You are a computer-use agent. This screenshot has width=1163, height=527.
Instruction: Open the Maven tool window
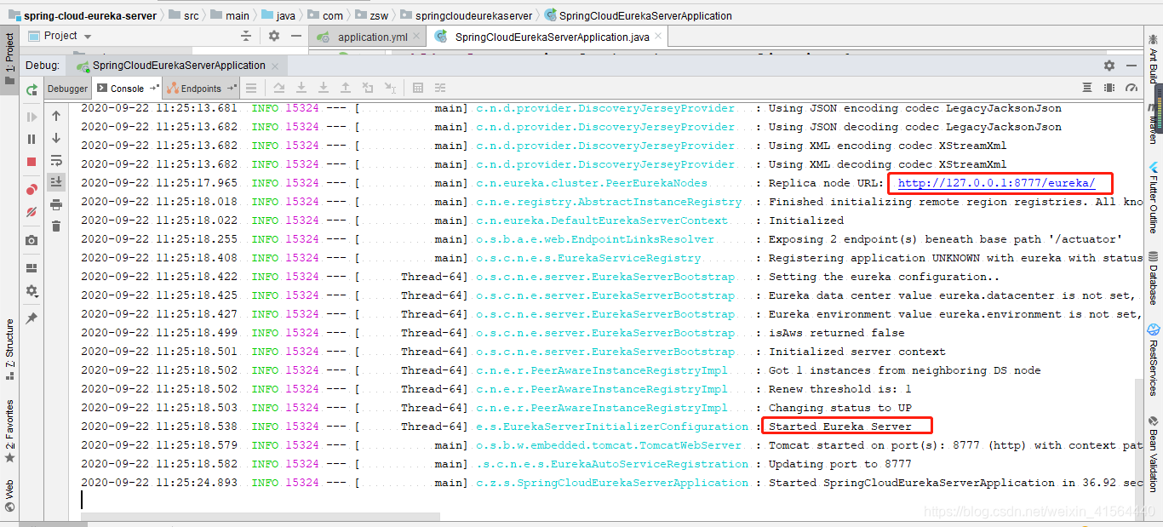(x=1155, y=104)
